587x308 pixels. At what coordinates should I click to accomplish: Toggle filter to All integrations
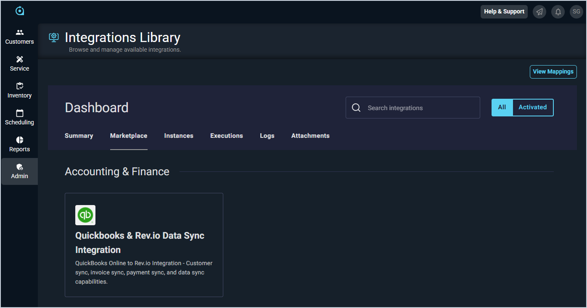click(x=502, y=108)
